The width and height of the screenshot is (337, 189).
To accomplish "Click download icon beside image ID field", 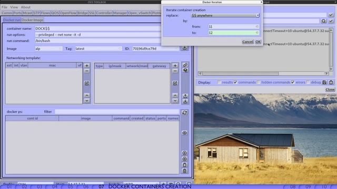I will click(x=185, y=48).
